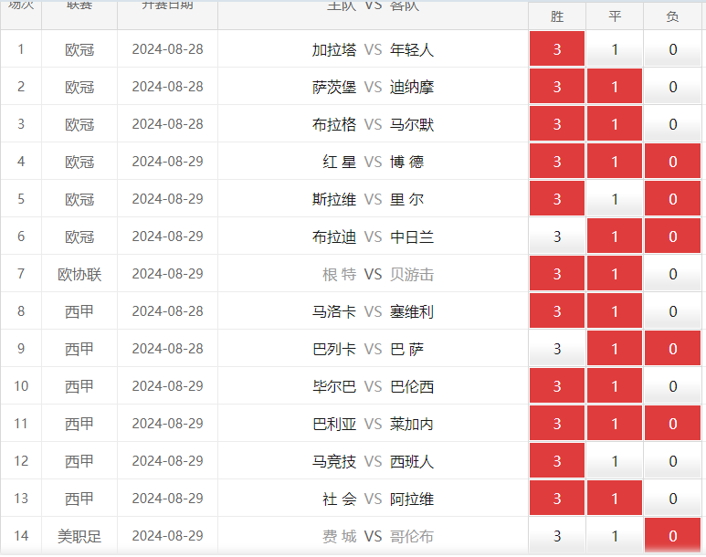The height and width of the screenshot is (557, 706).
Task: Toggle 胜 (3) for 马竞技 VS 西班人
Action: coord(557,459)
